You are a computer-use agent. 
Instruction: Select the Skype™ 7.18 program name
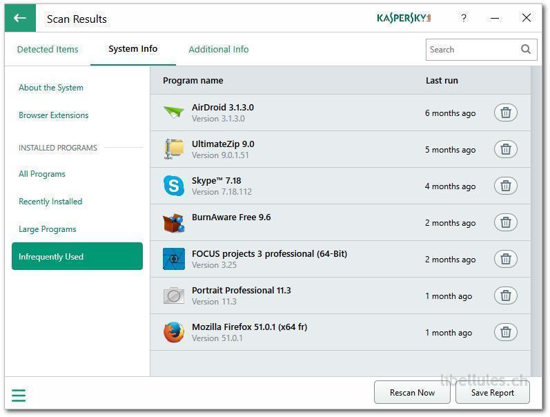[x=217, y=180]
